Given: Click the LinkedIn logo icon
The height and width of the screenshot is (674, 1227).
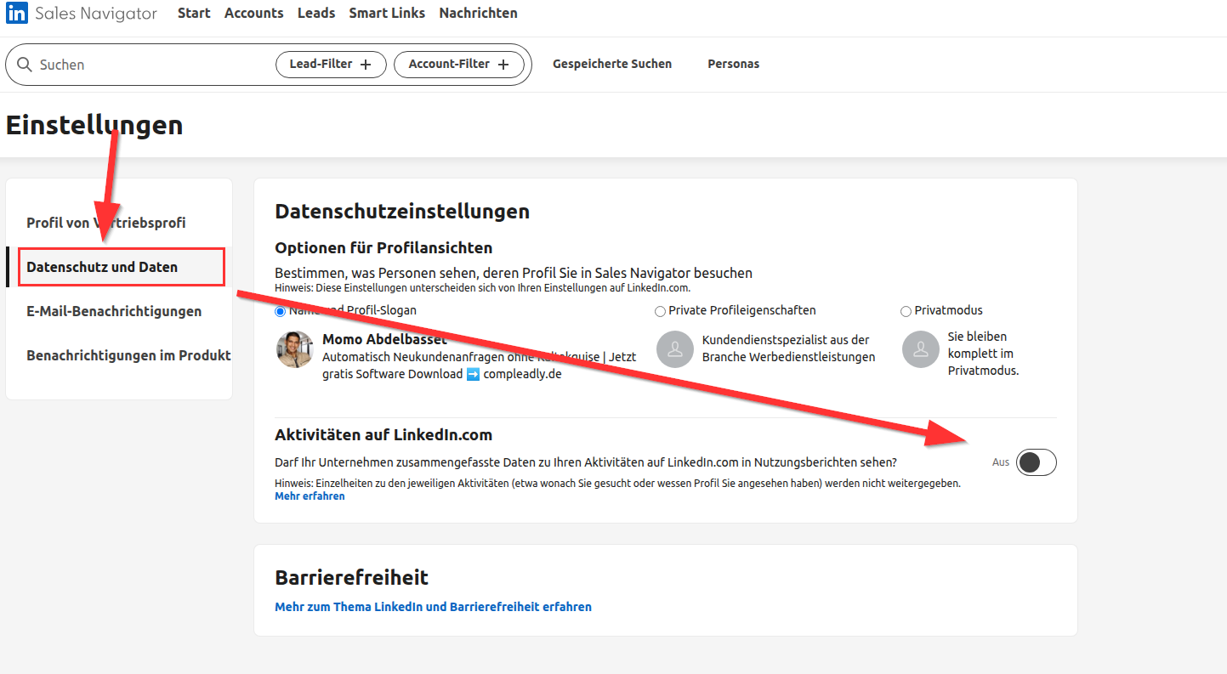Looking at the screenshot, I should 17,14.
